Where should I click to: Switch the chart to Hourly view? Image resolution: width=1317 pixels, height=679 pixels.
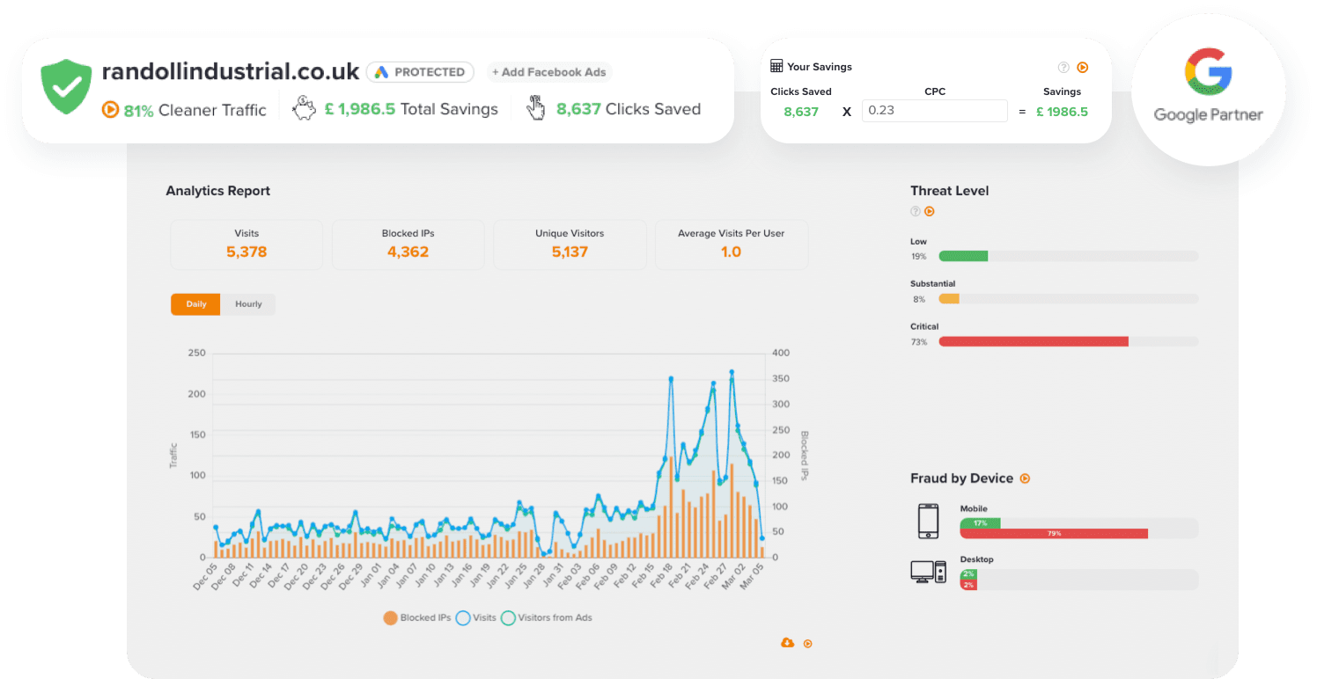(248, 304)
